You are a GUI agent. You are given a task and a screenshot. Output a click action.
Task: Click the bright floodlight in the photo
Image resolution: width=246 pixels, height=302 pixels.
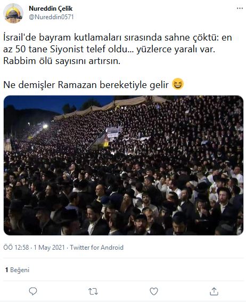pos(45,126)
